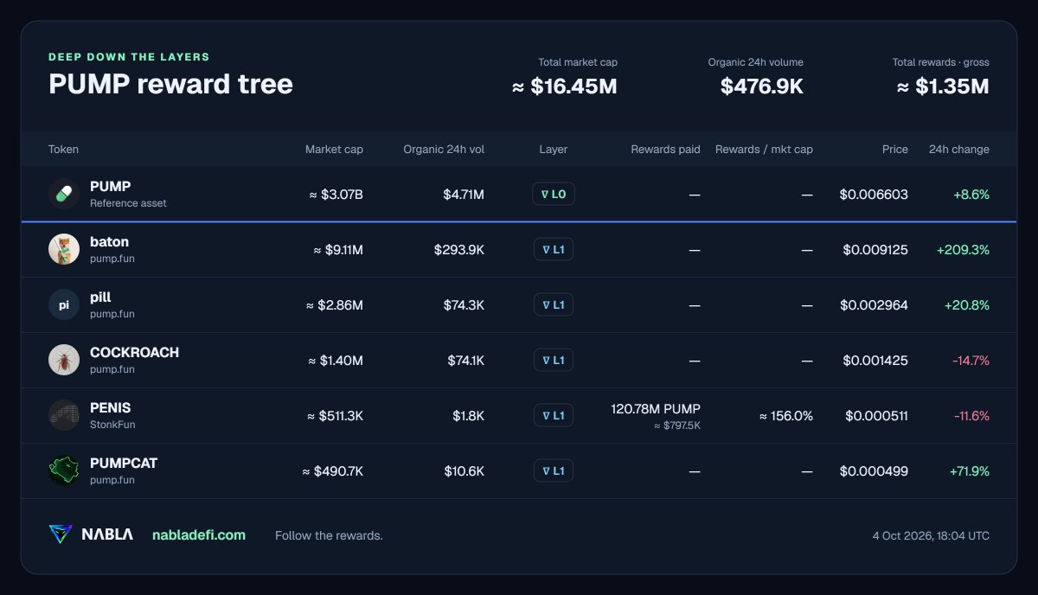Sort by the Market cap column header

[334, 149]
